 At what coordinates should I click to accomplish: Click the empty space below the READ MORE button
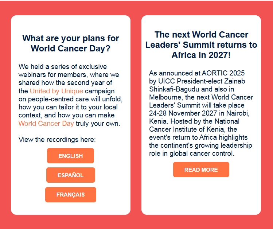201,195
